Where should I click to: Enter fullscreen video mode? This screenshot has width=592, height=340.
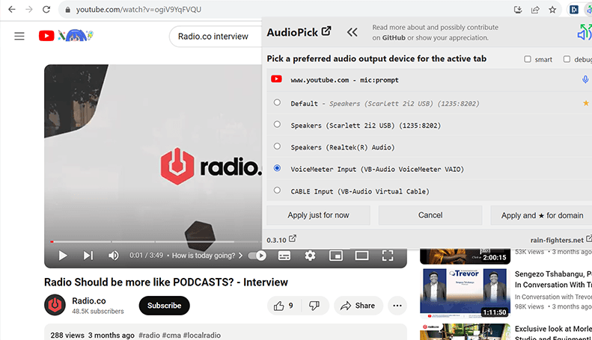pyautogui.click(x=388, y=256)
